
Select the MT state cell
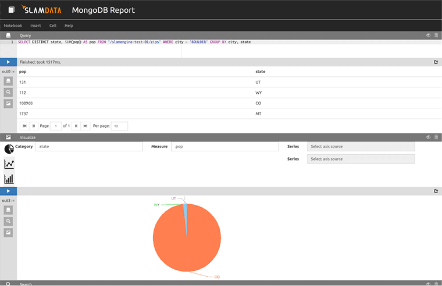click(258, 114)
